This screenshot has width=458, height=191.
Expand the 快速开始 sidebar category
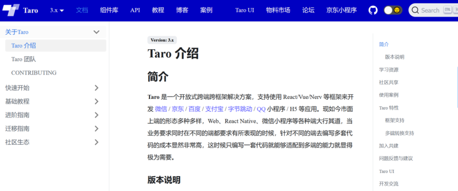point(96,88)
